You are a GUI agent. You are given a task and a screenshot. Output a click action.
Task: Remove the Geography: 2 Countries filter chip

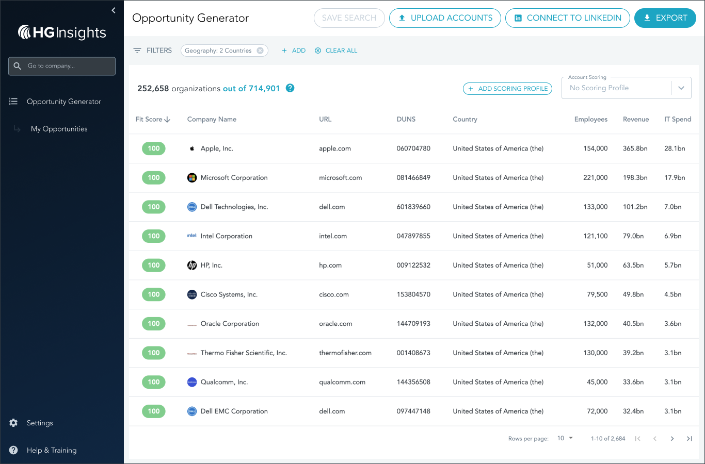260,51
